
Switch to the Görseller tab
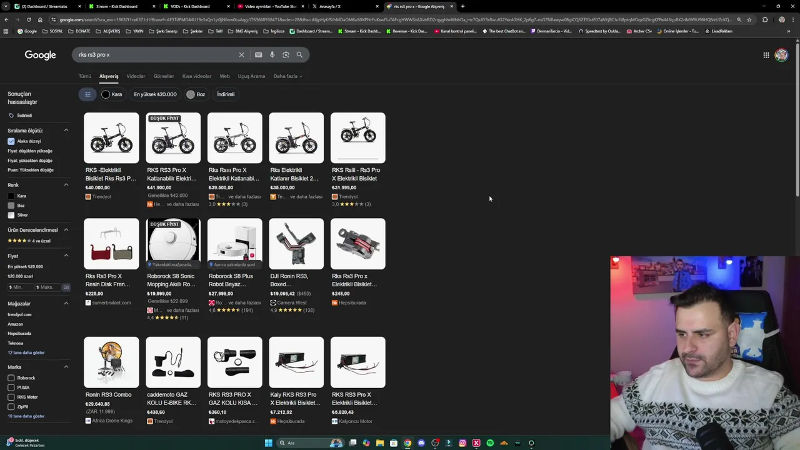point(164,76)
